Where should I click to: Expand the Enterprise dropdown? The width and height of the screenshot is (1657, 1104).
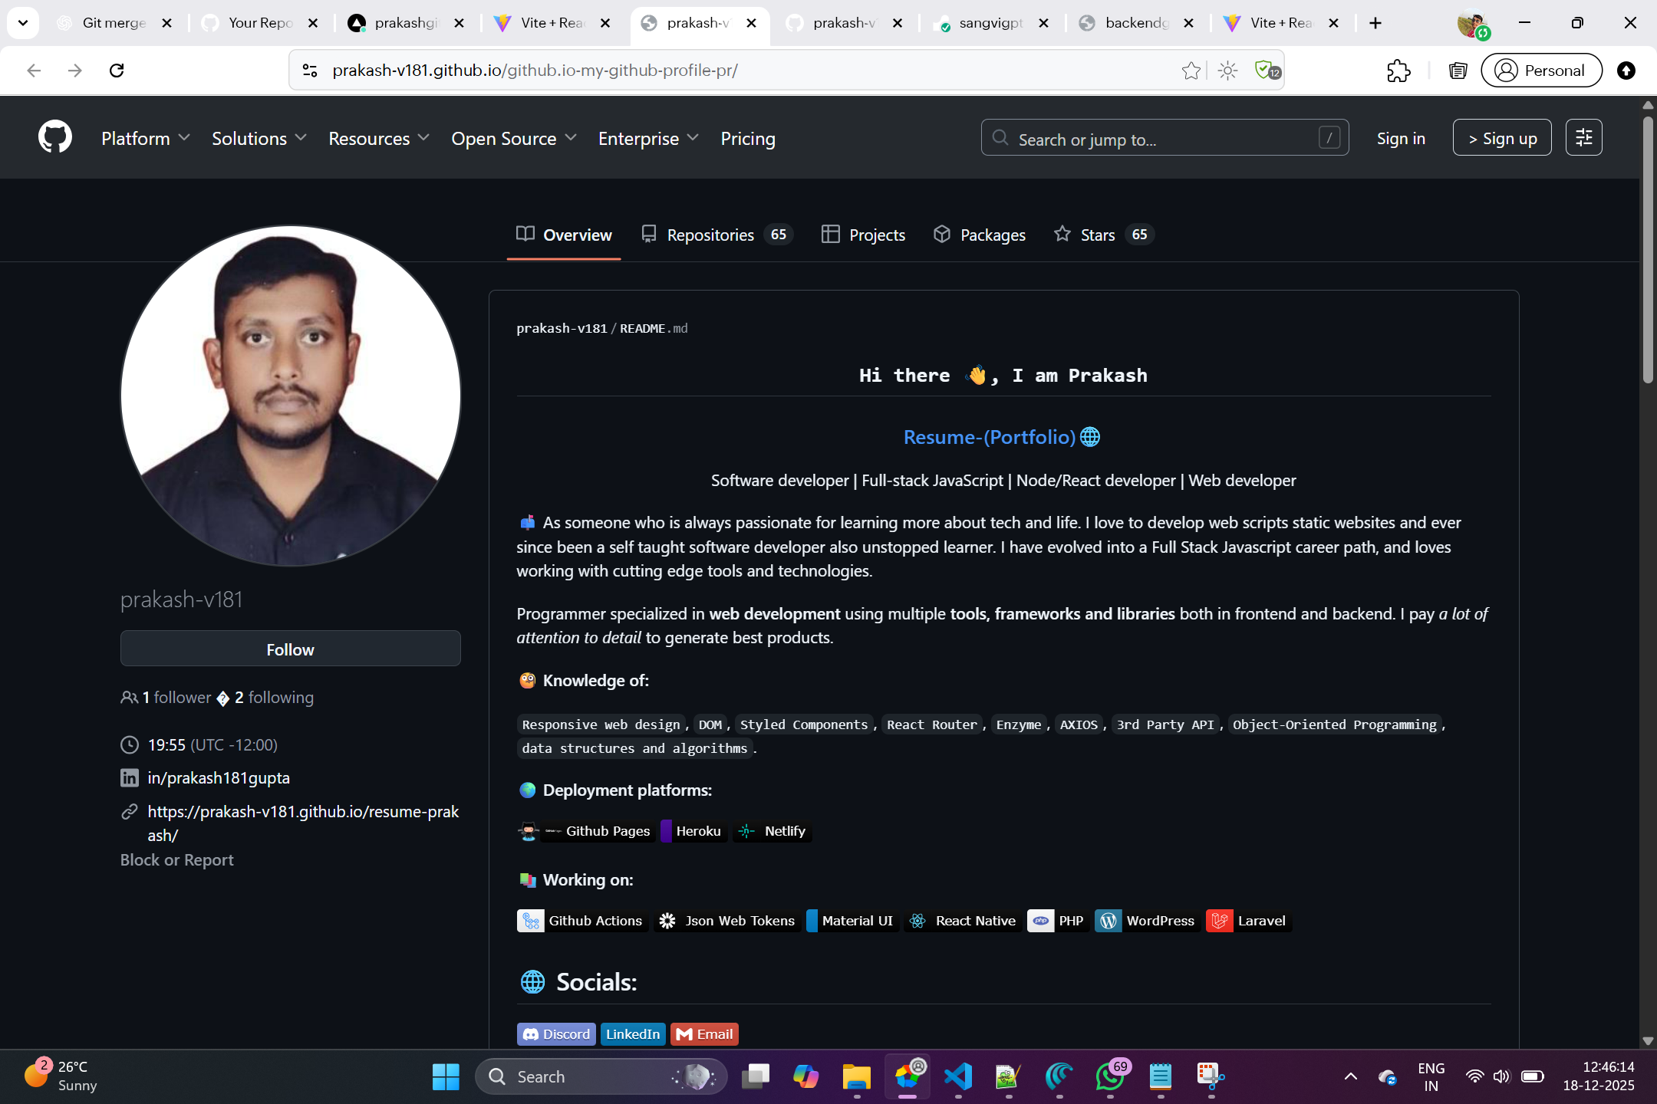pyautogui.click(x=647, y=139)
